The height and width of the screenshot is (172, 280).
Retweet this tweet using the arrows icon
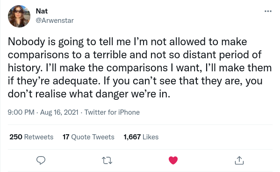107,160
